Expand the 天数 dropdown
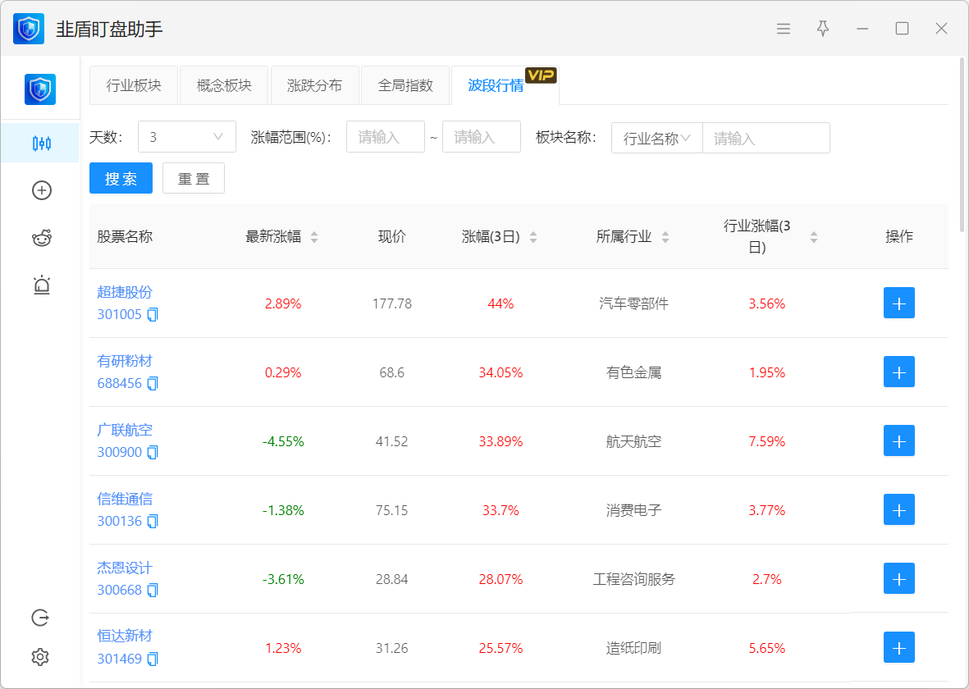The height and width of the screenshot is (689, 969). 187,137
